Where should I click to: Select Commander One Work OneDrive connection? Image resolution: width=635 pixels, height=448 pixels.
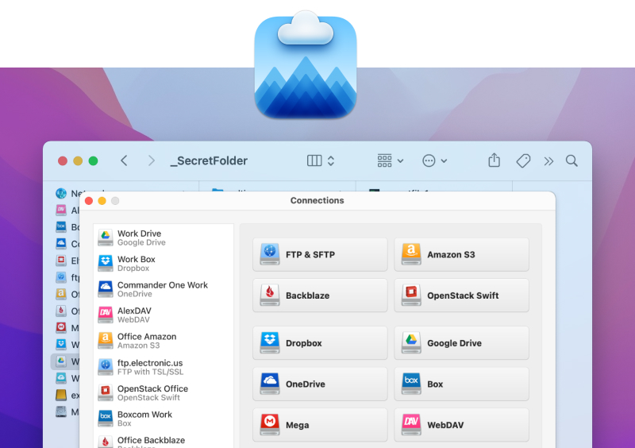click(x=164, y=289)
